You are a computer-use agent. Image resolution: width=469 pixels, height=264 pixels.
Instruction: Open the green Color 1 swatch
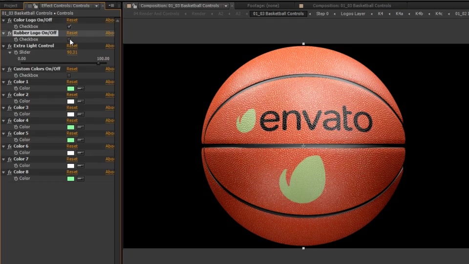click(71, 88)
